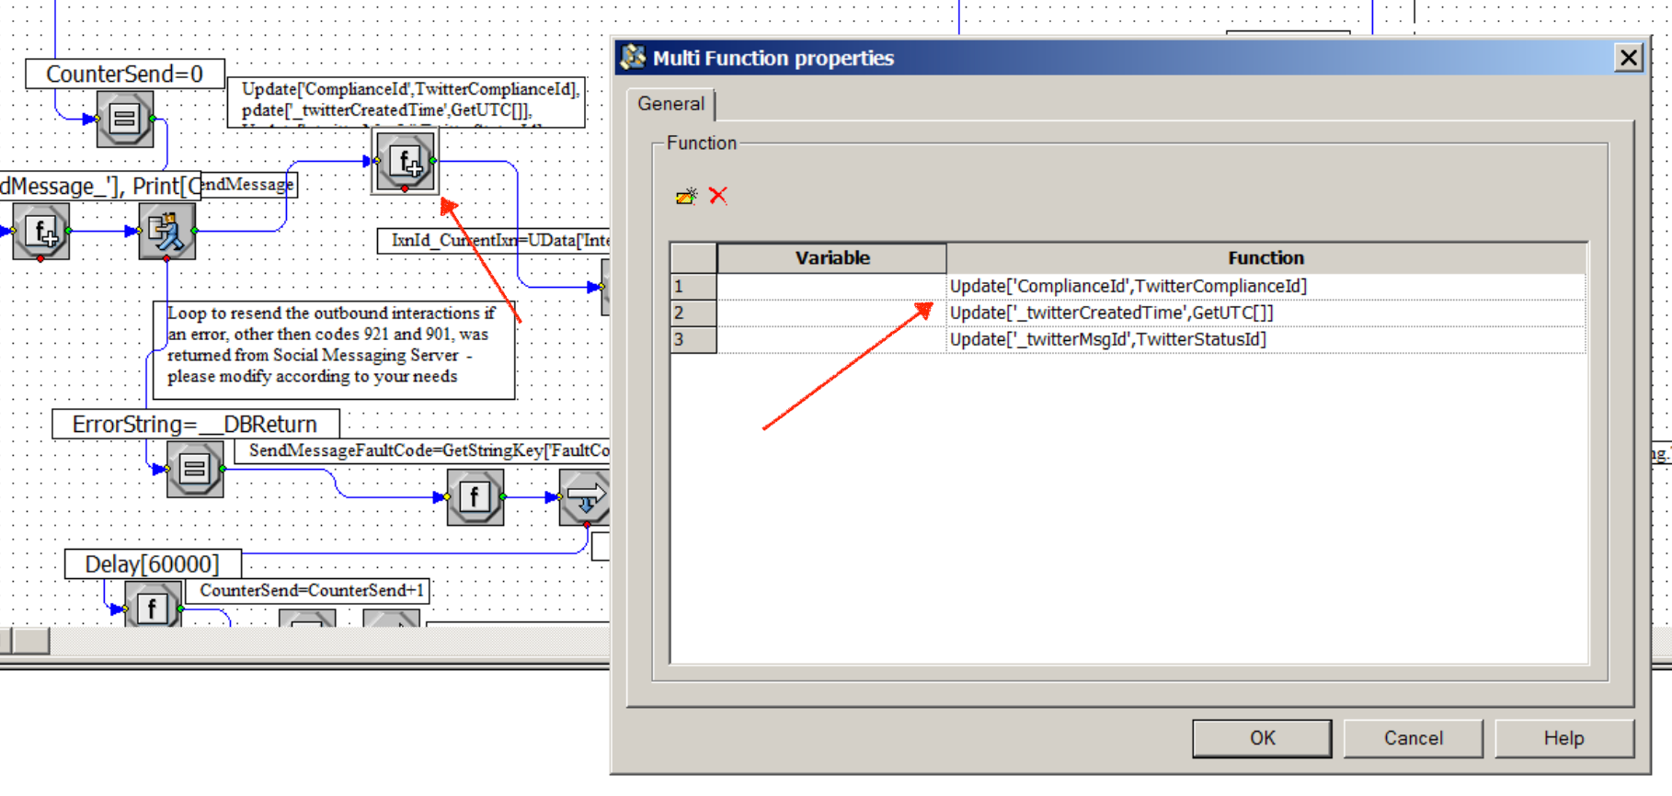Close the Multi Function properties window
Image resolution: width=1672 pixels, height=796 pixels.
(x=1628, y=58)
